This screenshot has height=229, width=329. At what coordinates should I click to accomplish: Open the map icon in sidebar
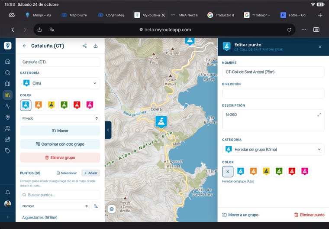click(x=7, y=84)
